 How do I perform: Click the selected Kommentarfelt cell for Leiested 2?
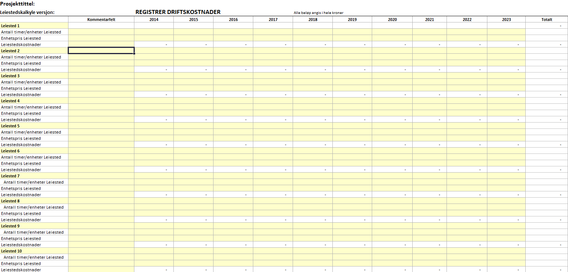point(101,50)
